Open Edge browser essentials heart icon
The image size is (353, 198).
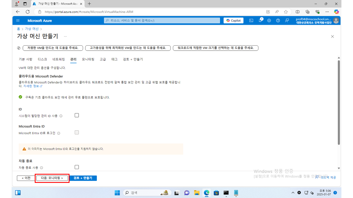[317, 12]
